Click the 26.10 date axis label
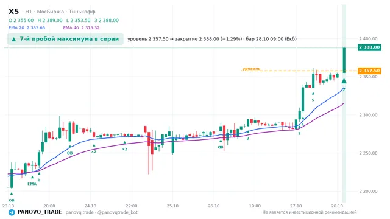 (x=214, y=206)
